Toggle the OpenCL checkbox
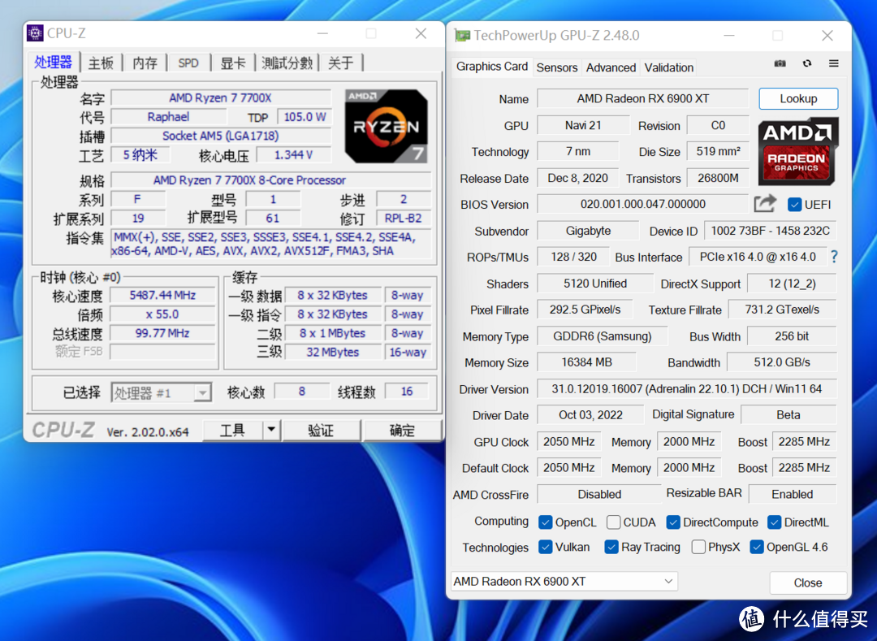 click(x=545, y=522)
